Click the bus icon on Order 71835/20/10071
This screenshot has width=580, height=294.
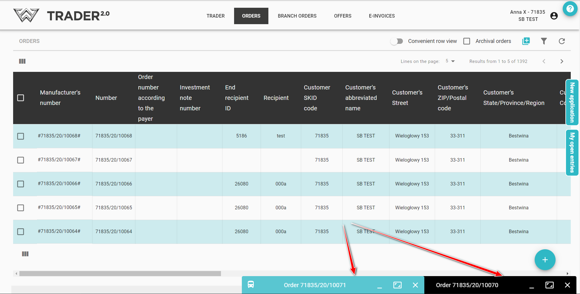(251, 285)
